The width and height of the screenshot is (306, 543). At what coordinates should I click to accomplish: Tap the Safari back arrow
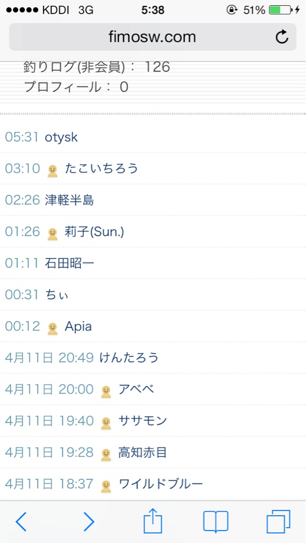[x=21, y=522]
